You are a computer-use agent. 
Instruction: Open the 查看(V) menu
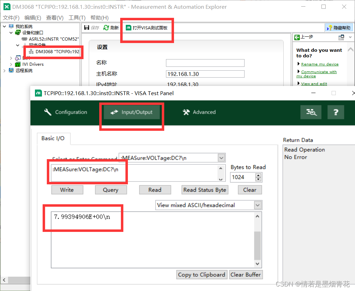pyautogui.click(x=55, y=18)
